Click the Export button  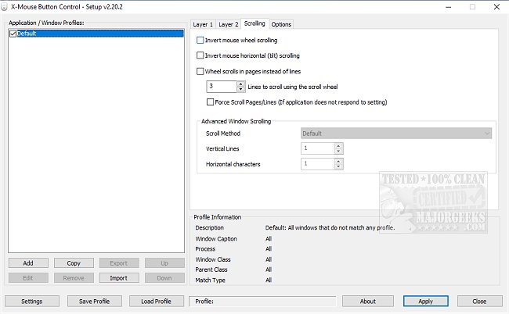(x=119, y=263)
